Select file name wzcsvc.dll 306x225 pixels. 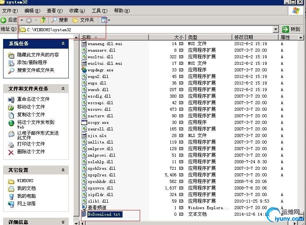point(99,109)
